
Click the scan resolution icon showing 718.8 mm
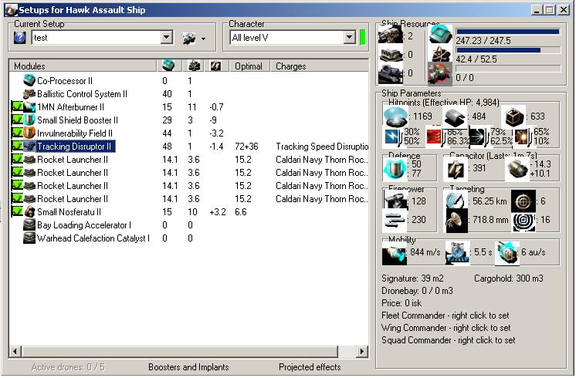(456, 221)
